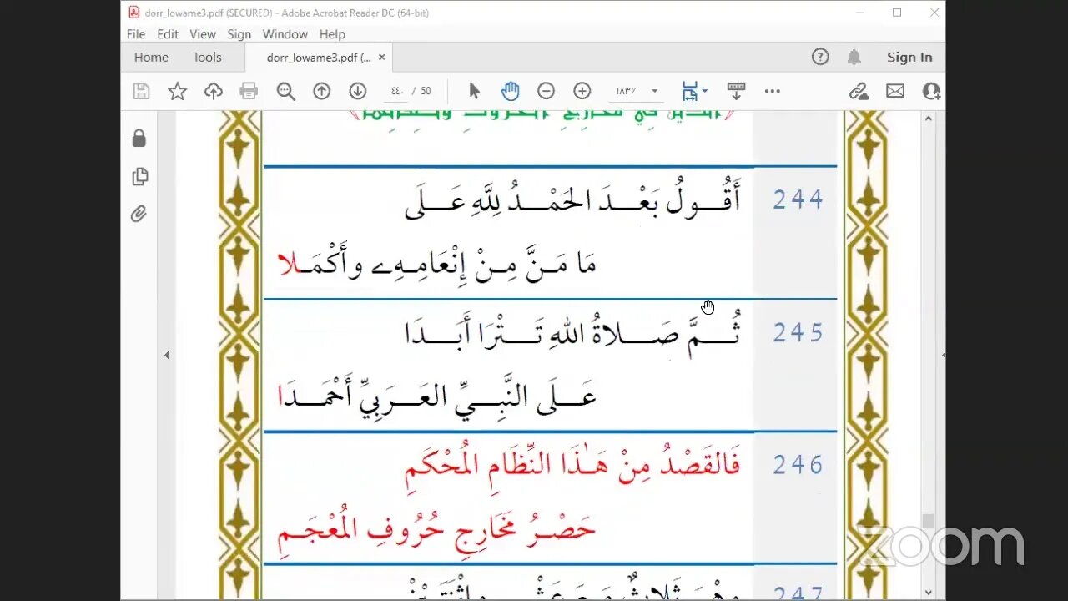Click the Send by email envelope icon
This screenshot has height=601, width=1068.
click(x=895, y=91)
